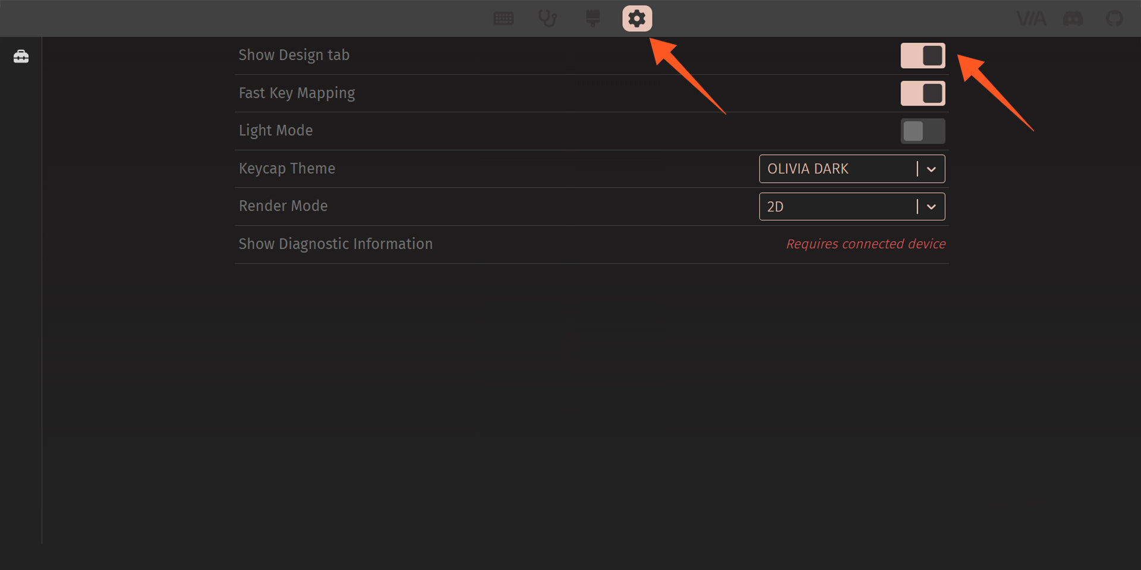Click the red Requires connected device text
The image size is (1141, 570).
865,244
